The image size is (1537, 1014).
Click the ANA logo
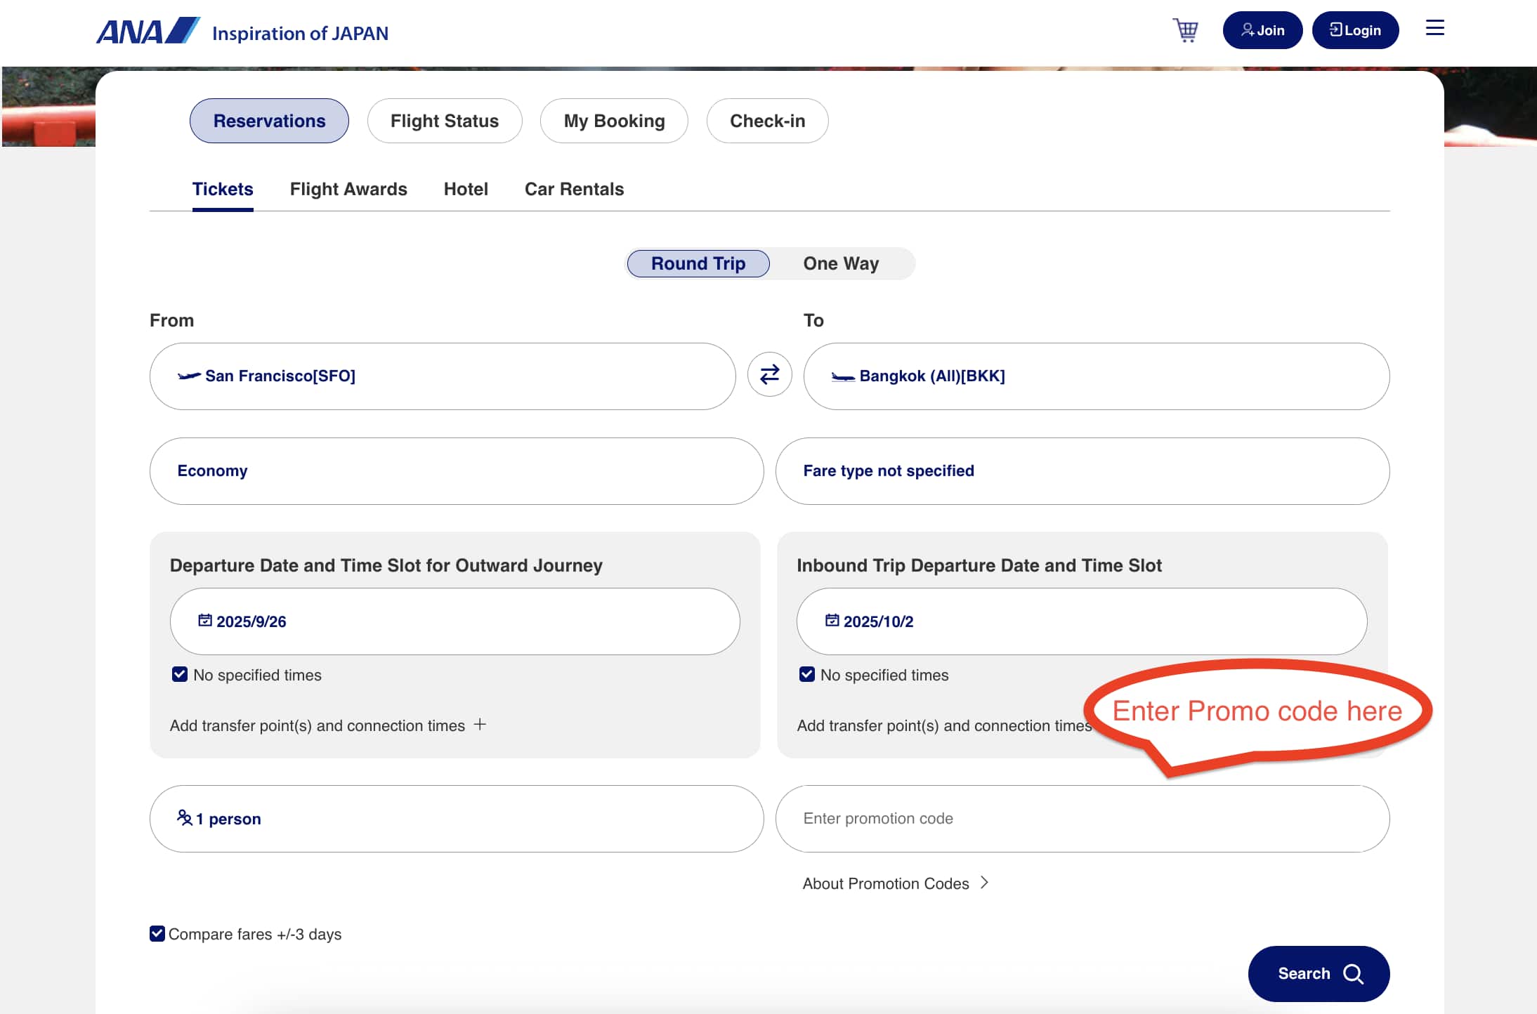[x=148, y=32]
